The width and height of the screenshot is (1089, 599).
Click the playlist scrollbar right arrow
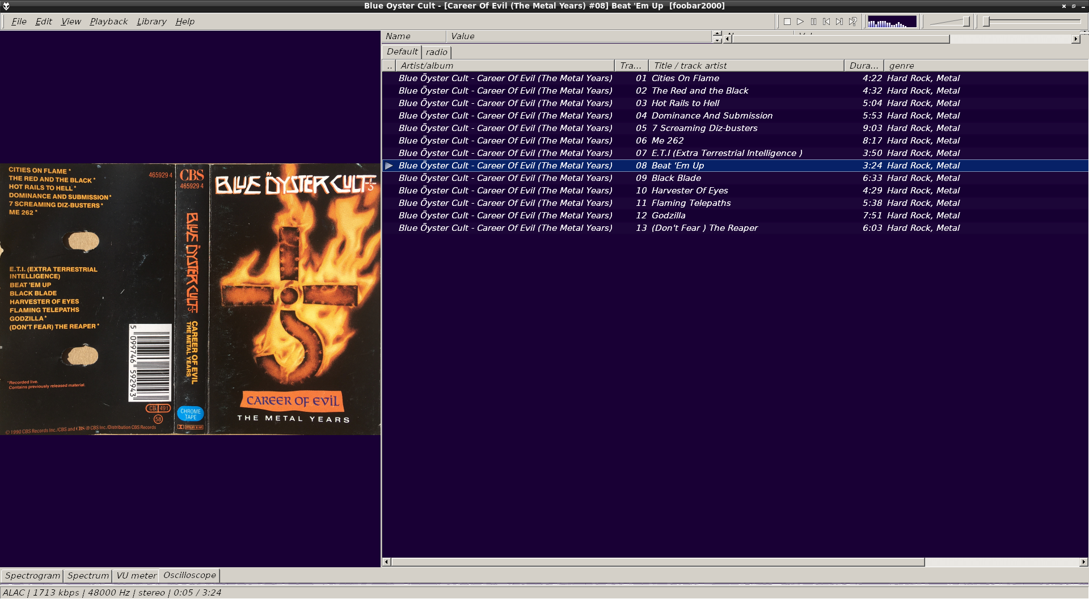pyautogui.click(x=1083, y=562)
